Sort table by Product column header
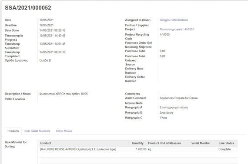Screen dimensions: 248x164 coord(46,143)
